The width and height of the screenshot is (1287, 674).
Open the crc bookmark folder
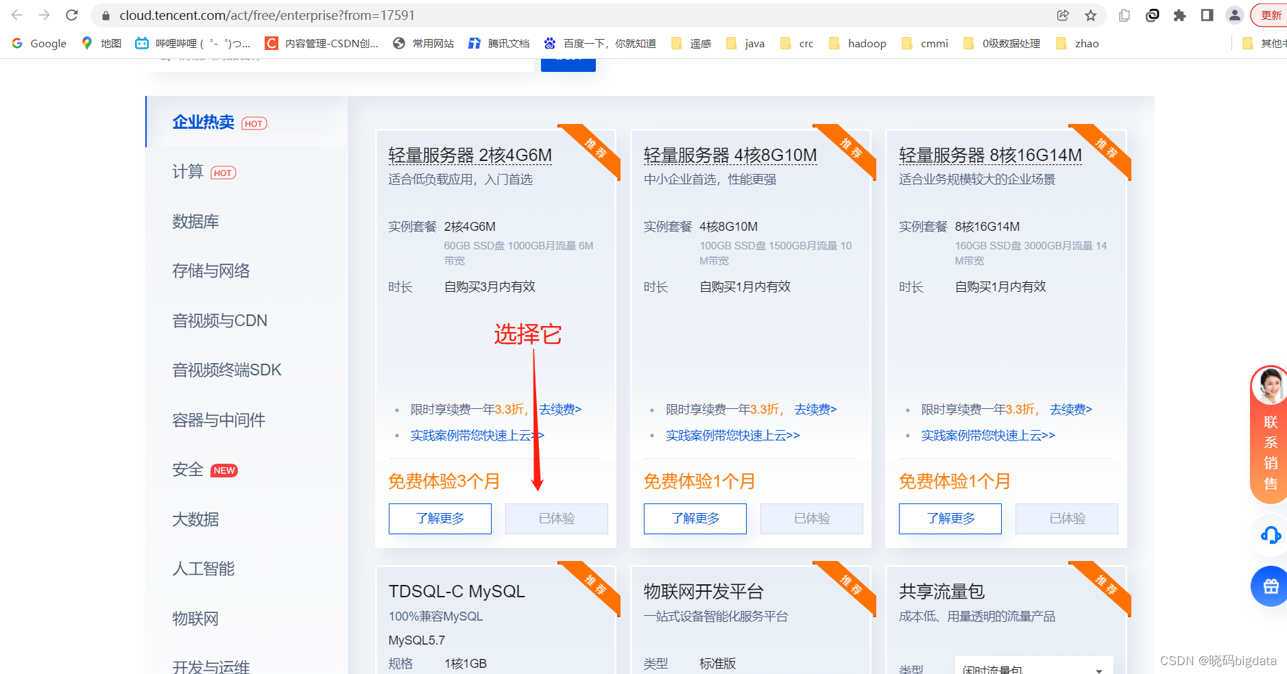797,43
